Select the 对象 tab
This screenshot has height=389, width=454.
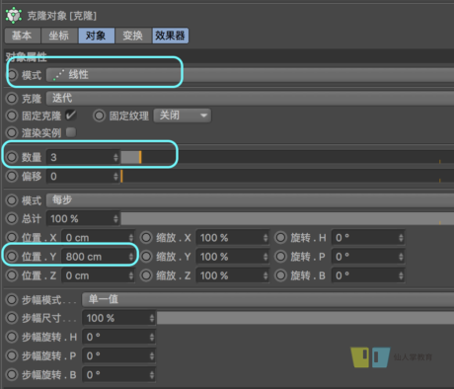click(97, 36)
